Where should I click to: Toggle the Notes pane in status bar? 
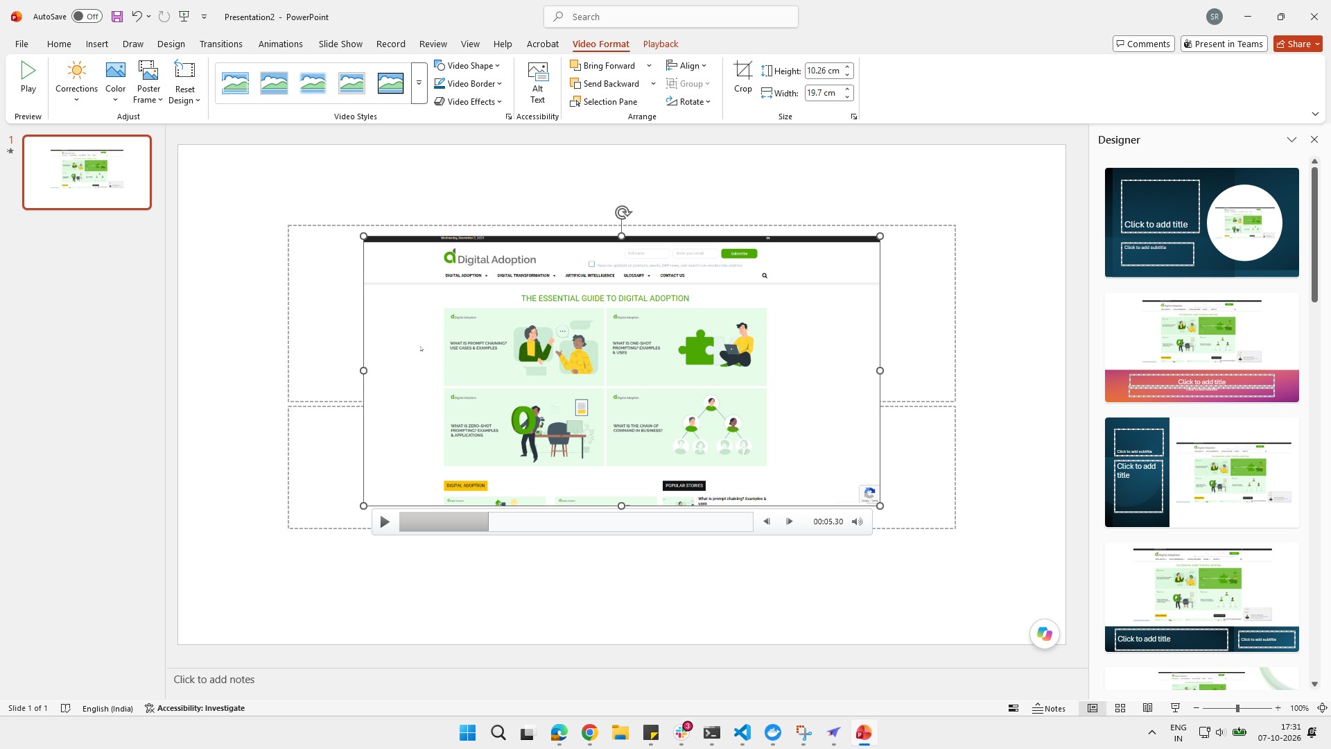point(1049,708)
